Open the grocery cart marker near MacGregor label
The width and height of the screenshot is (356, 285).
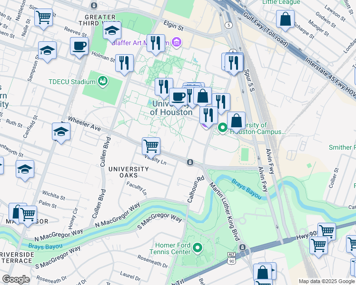(x=28, y=215)
